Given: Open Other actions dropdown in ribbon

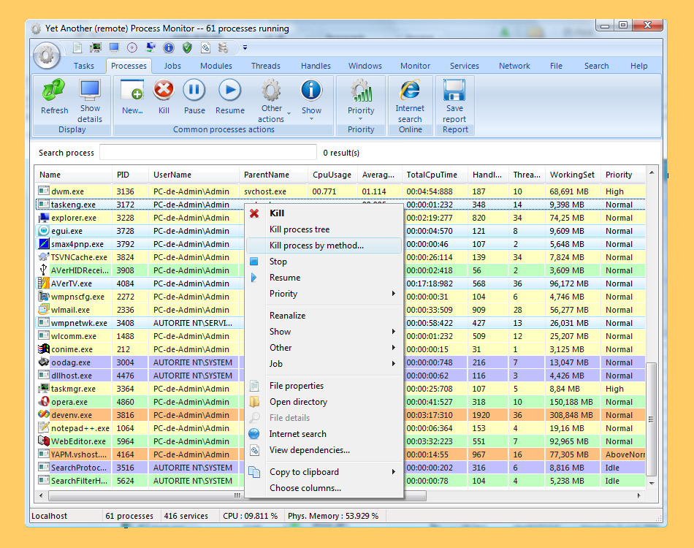Looking at the screenshot, I should point(273,101).
